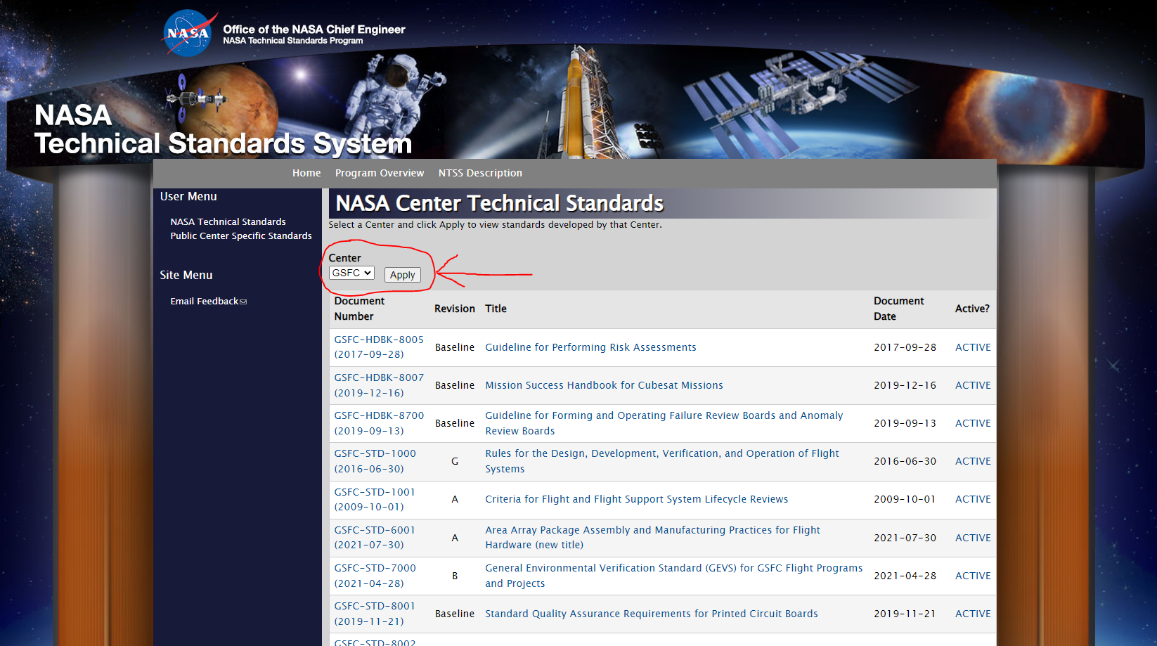Open the Center dropdown currently showing GSFC
The width and height of the screenshot is (1157, 646).
[x=351, y=273]
